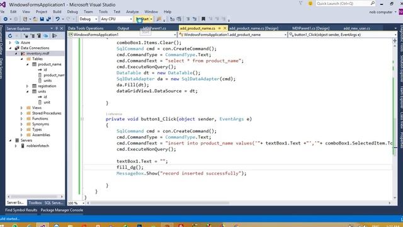Expand the Stored Procedures folder node

tap(22, 113)
